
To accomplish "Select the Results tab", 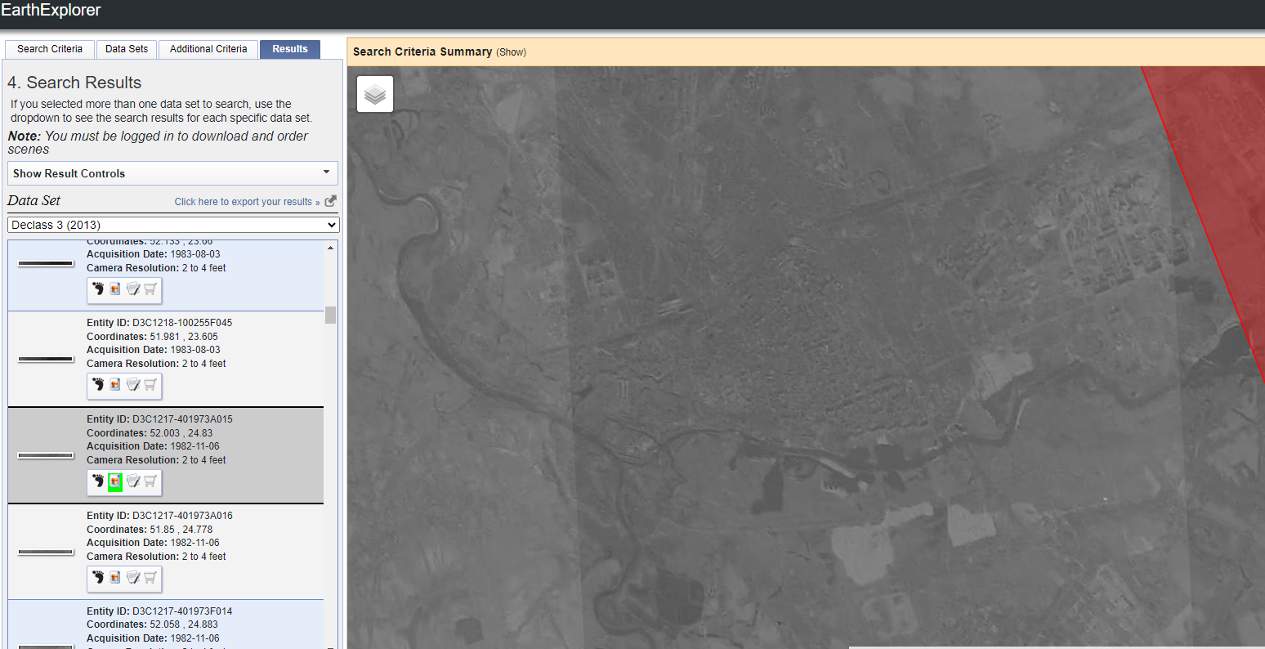I will click(x=290, y=49).
